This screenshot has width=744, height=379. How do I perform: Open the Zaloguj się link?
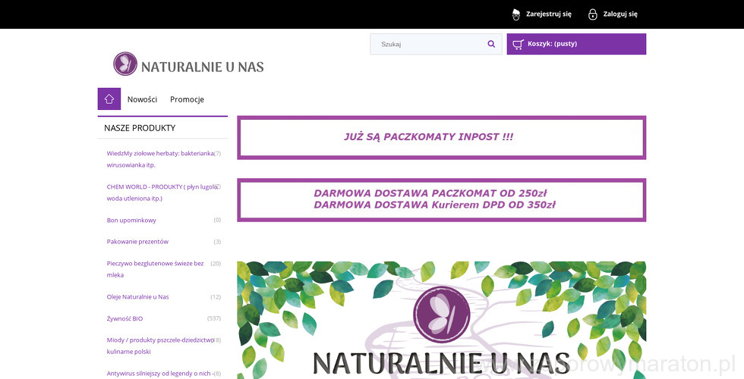click(x=620, y=14)
